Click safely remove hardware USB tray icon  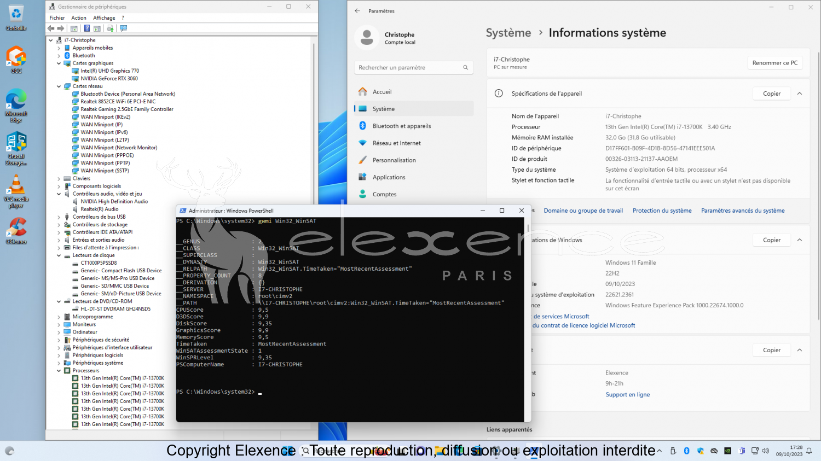(673, 451)
